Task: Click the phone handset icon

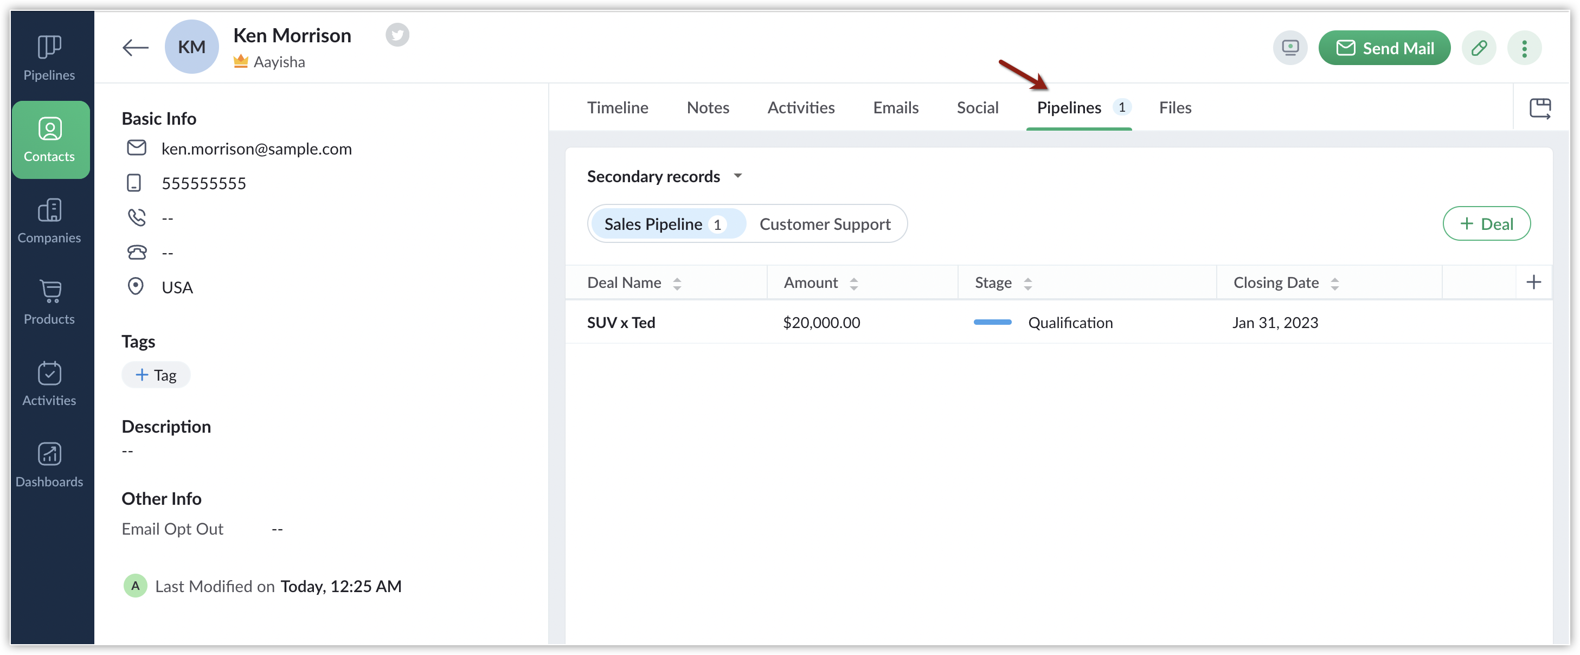Action: point(136,217)
